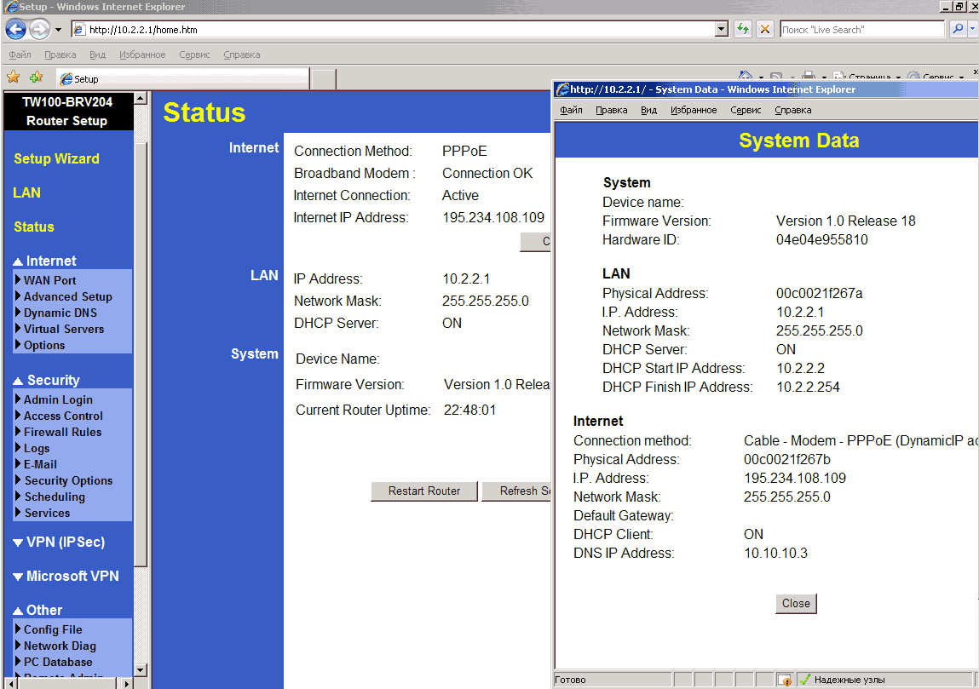Image resolution: width=979 pixels, height=689 pixels.
Task: Click Internet IP Address value 195.234.108.109
Action: click(x=493, y=218)
